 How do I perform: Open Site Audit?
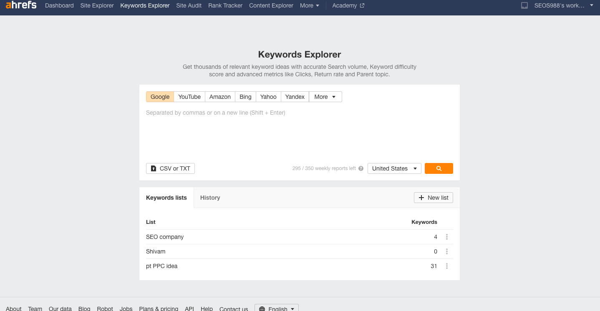click(189, 5)
